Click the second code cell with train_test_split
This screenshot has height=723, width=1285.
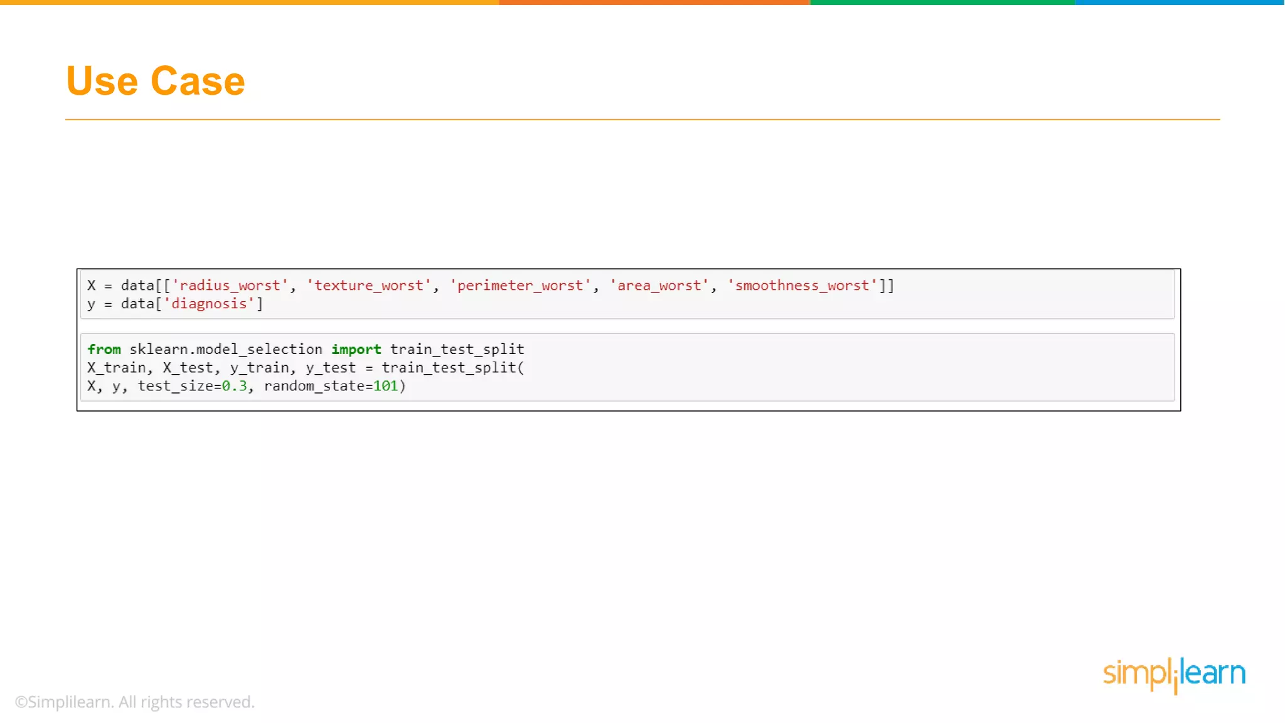(627, 367)
